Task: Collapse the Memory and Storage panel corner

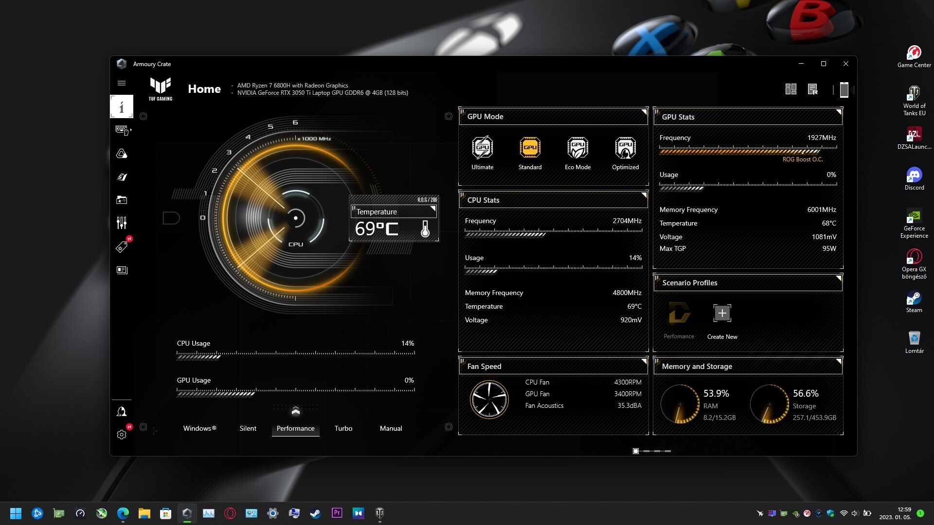Action: 838,362
